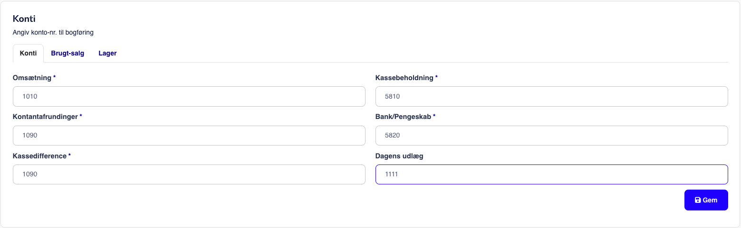741x228 pixels.
Task: Focus the Kassedifference input box
Action: pos(189,174)
